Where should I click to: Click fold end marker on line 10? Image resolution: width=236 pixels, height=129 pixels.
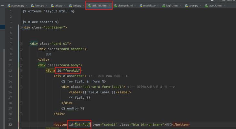pos(21,60)
